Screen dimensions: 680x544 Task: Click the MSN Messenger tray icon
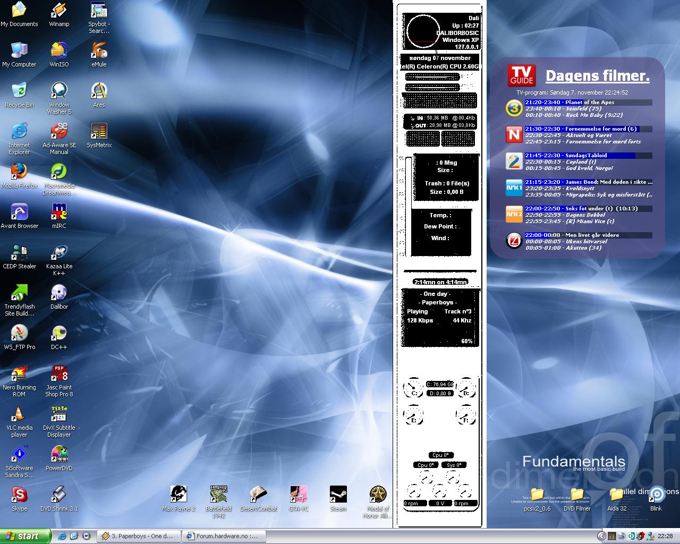[650, 536]
